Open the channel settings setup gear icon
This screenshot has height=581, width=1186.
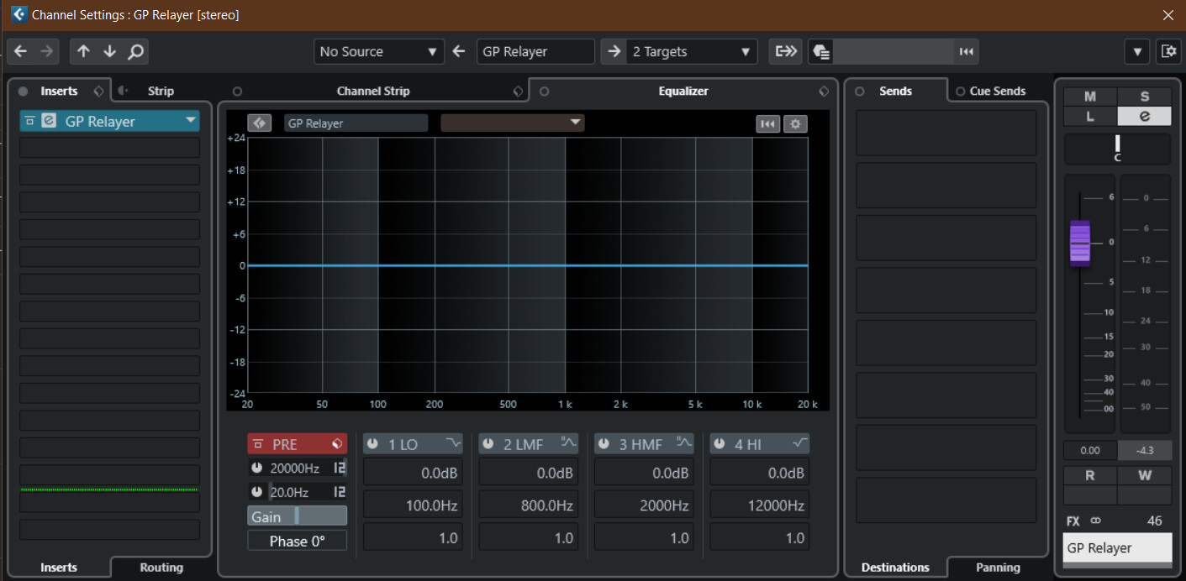1168,51
